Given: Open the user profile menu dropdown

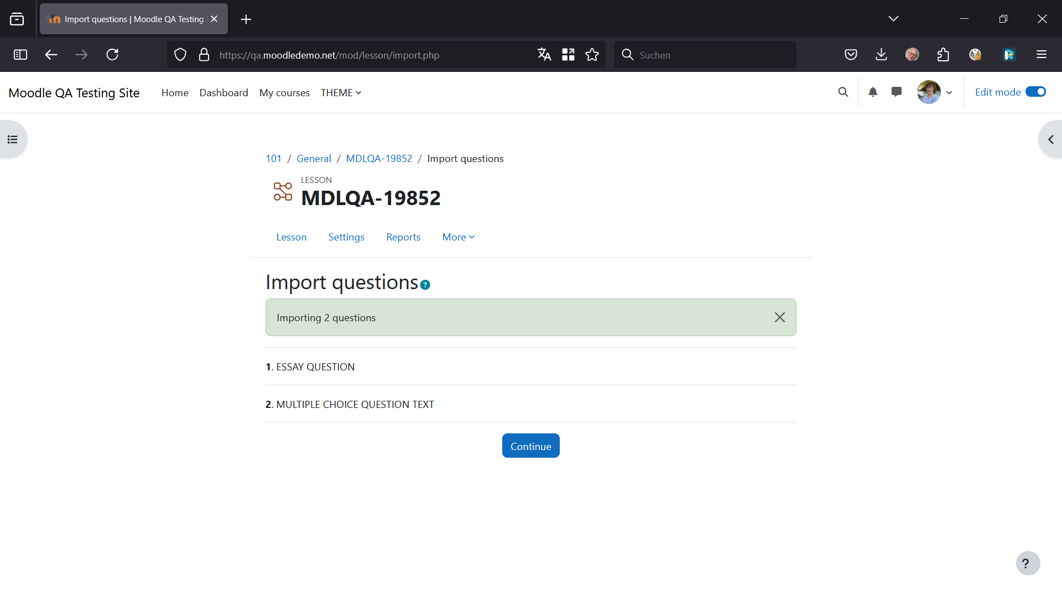Looking at the screenshot, I should point(935,92).
